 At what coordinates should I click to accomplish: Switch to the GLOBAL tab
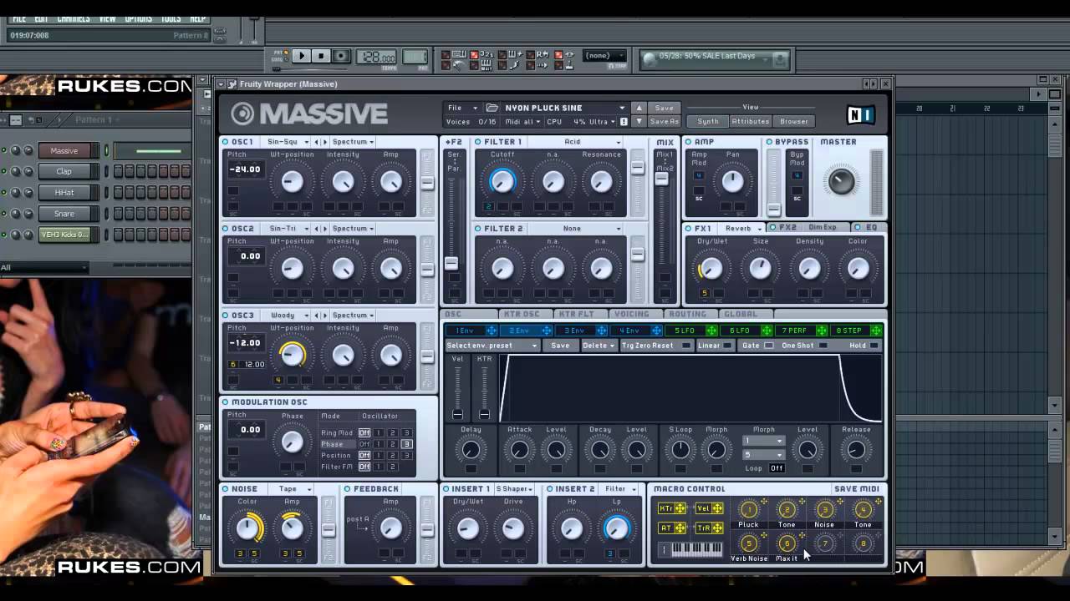741,315
